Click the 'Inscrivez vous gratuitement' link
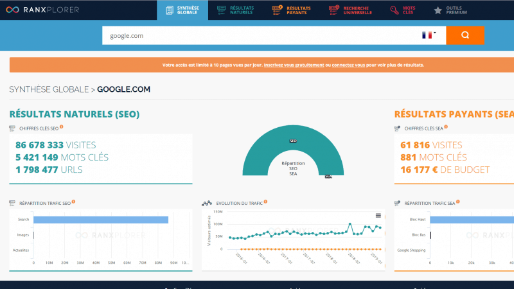514x289 pixels. (294, 65)
